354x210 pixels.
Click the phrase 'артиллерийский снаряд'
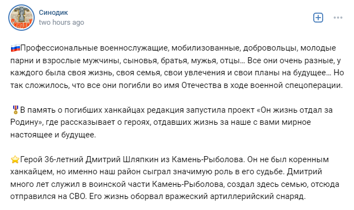click(x=258, y=196)
